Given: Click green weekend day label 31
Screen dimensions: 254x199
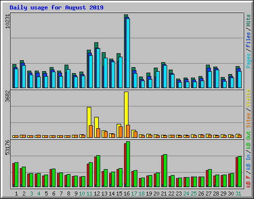Looking at the screenshot, I should coord(238,194).
